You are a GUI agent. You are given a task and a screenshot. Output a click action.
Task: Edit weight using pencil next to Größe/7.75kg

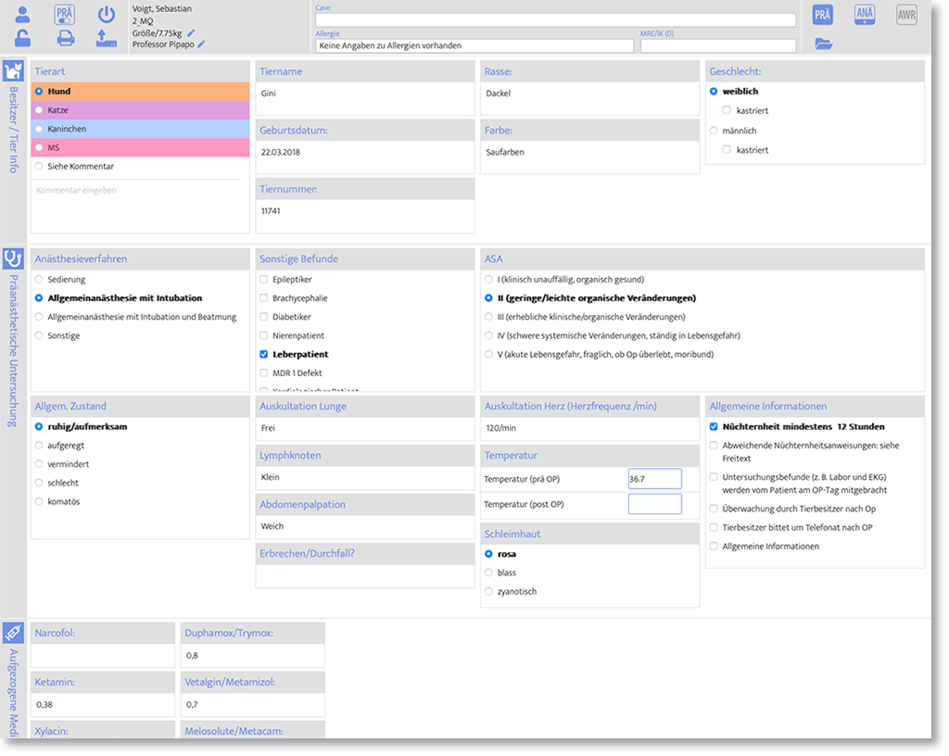(191, 32)
